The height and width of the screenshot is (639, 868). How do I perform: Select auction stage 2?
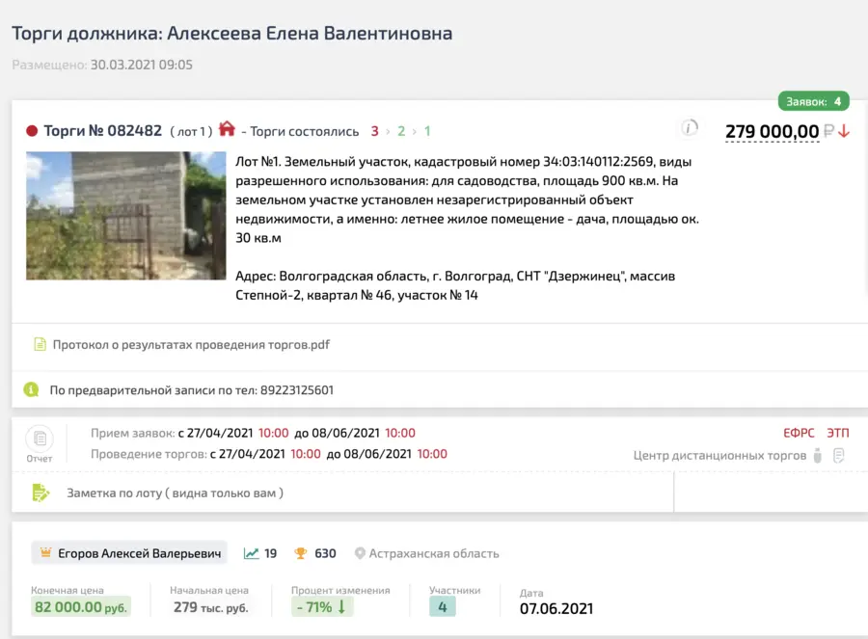click(401, 131)
